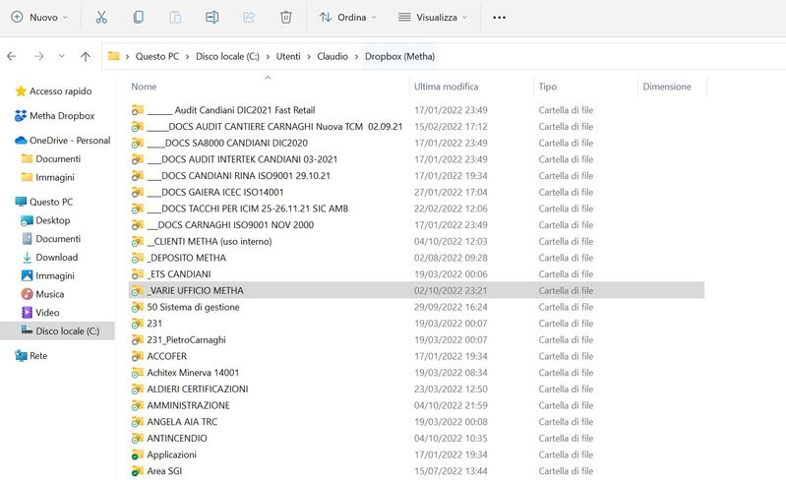786x480 pixels.
Task: Click the Delete trash icon
Action: click(x=285, y=17)
